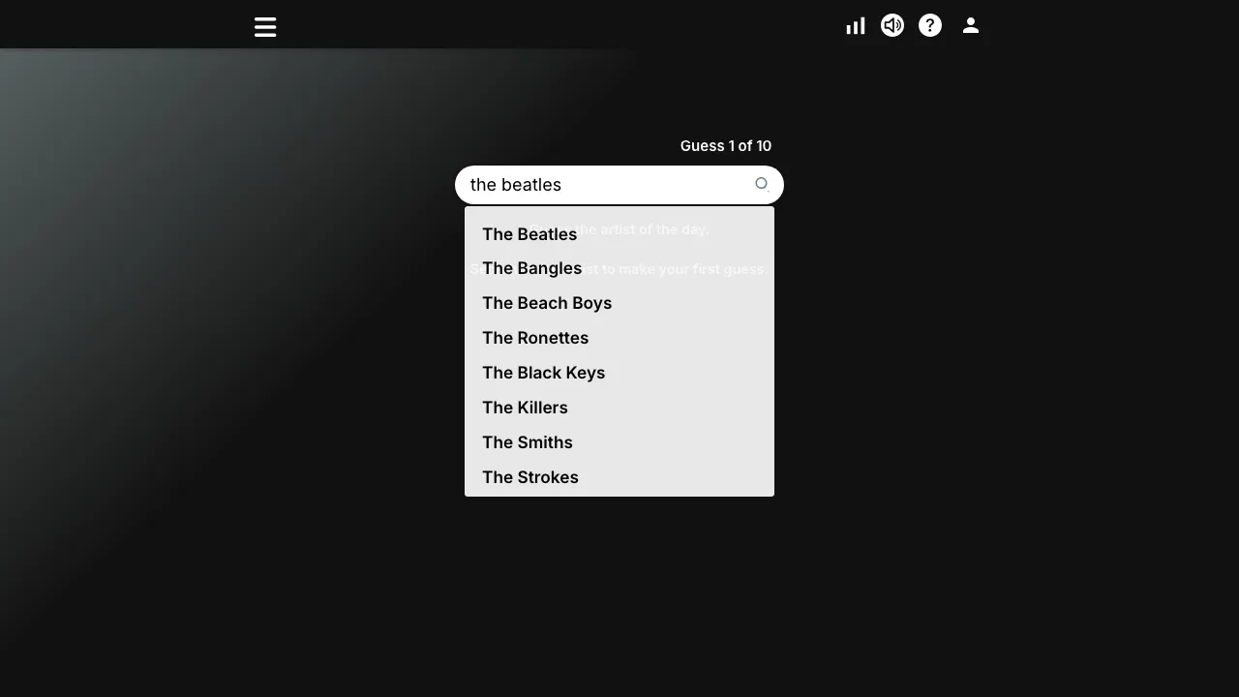Select The Ronettes from the list

tap(619, 338)
